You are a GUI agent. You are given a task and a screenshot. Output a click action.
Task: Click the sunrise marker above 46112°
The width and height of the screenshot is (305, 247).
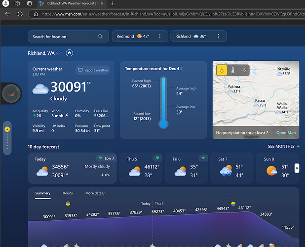point(233,204)
